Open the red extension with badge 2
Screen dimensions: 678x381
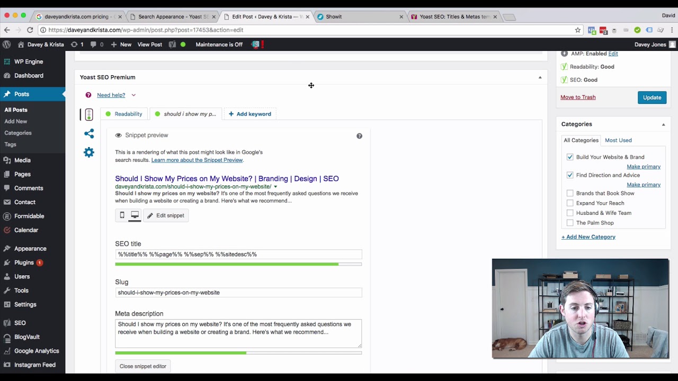click(603, 30)
